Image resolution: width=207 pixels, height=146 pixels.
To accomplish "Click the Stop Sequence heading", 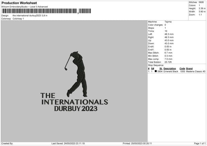I will click(156, 65).
